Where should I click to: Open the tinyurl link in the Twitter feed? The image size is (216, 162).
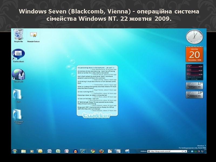(87, 104)
